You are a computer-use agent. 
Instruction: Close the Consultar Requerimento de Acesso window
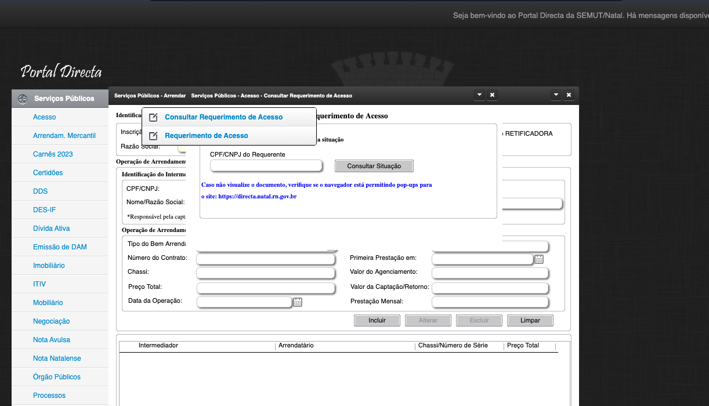(x=492, y=95)
